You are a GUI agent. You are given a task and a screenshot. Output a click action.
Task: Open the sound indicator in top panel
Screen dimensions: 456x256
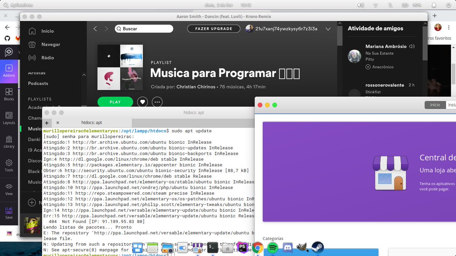pos(360,5)
